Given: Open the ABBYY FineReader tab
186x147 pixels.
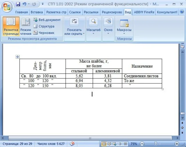Looking at the screenshot, I should (144, 12).
